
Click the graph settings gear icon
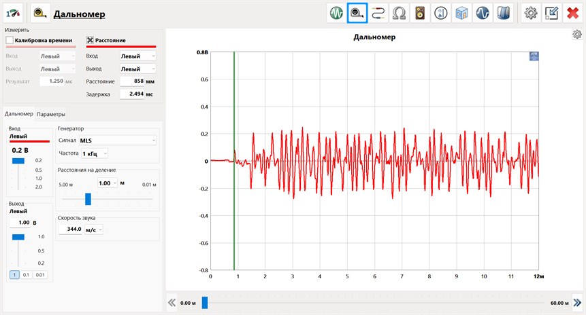[577, 35]
